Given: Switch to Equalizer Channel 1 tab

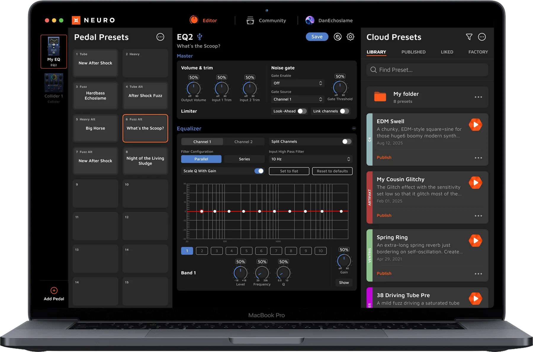Looking at the screenshot, I should [202, 142].
